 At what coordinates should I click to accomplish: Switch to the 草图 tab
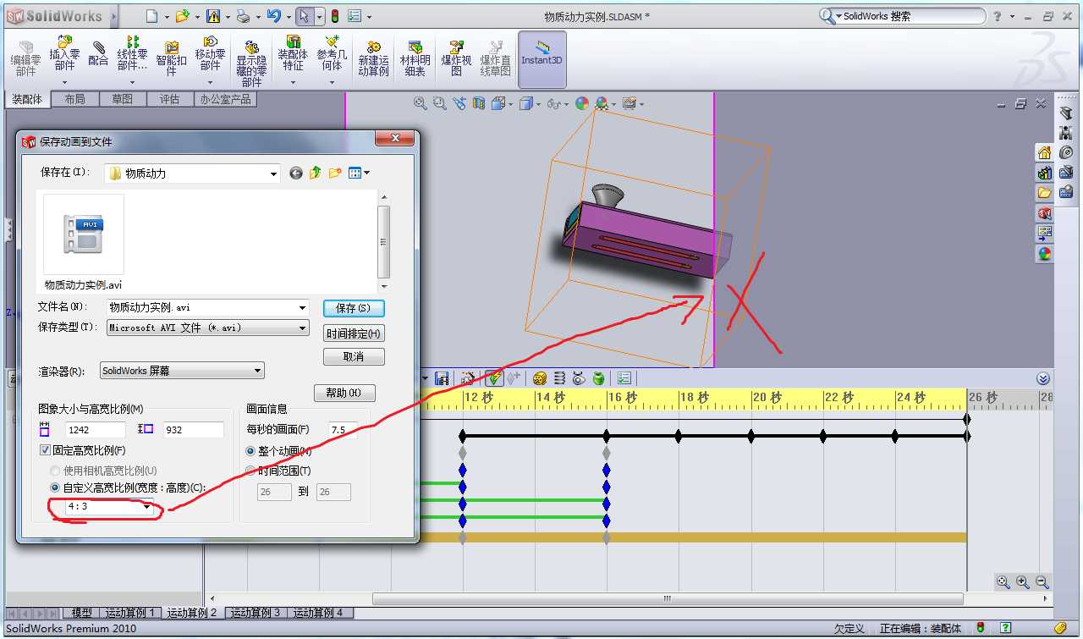point(122,99)
